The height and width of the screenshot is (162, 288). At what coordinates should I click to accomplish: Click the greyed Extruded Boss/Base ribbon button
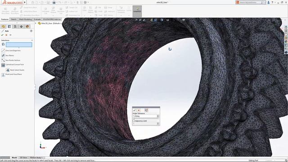5,10
